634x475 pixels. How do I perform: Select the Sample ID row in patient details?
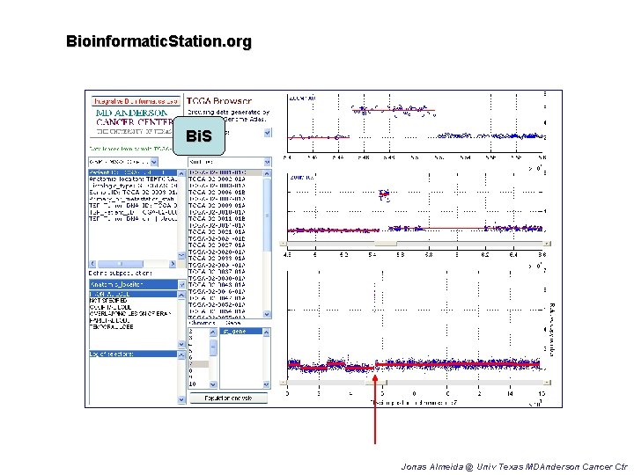click(x=133, y=193)
